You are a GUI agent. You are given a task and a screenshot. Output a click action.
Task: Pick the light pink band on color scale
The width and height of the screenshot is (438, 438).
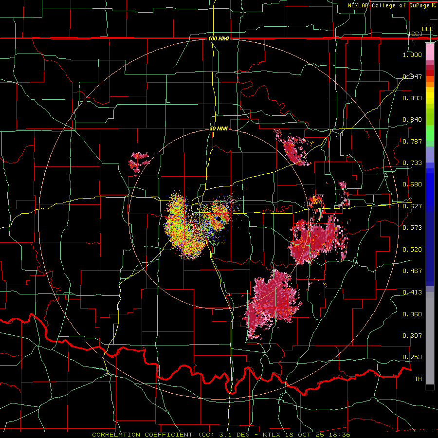(x=430, y=52)
